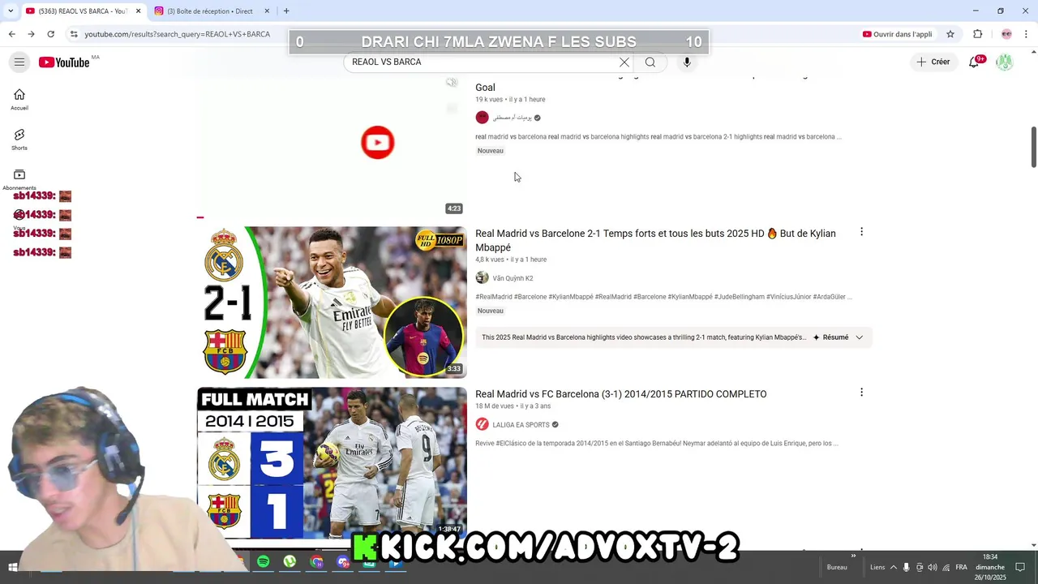Open Shorts in the sidebar
Image resolution: width=1038 pixels, height=584 pixels.
click(19, 140)
